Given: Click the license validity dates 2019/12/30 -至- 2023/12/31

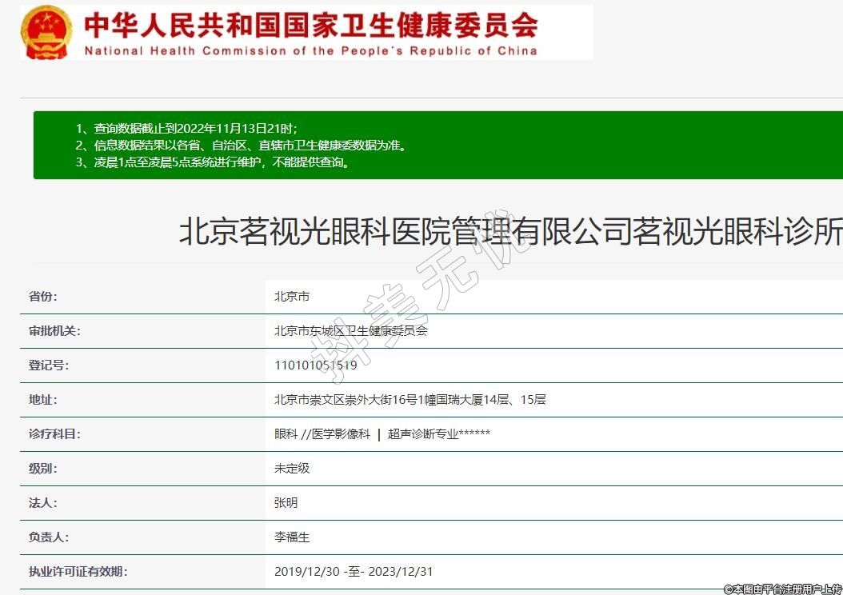Looking at the screenshot, I should tap(354, 572).
